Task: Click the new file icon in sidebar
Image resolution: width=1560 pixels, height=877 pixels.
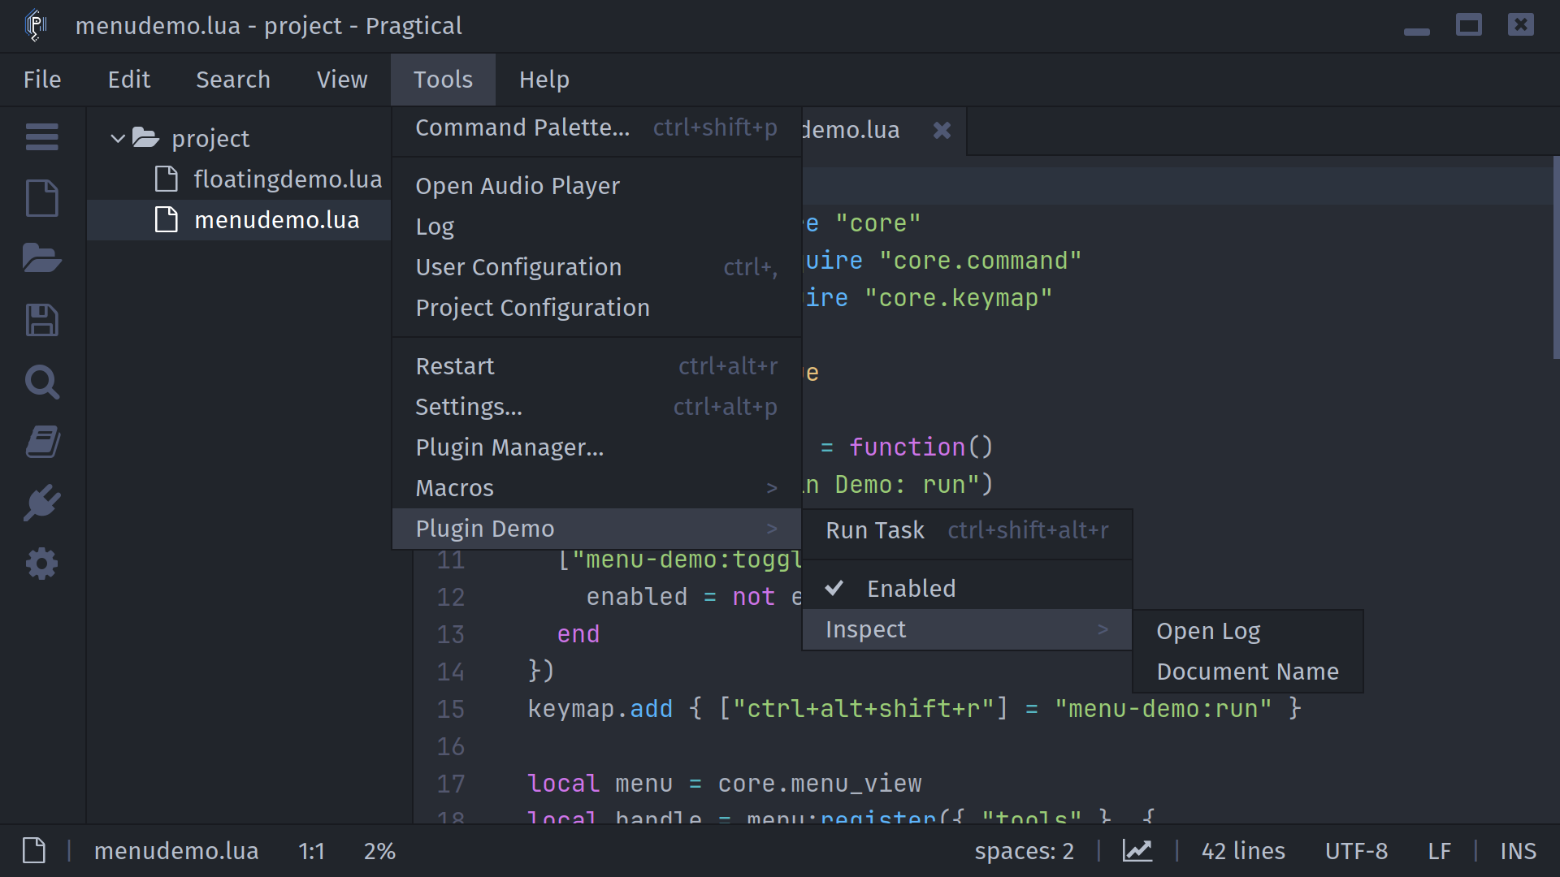Action: 41,198
